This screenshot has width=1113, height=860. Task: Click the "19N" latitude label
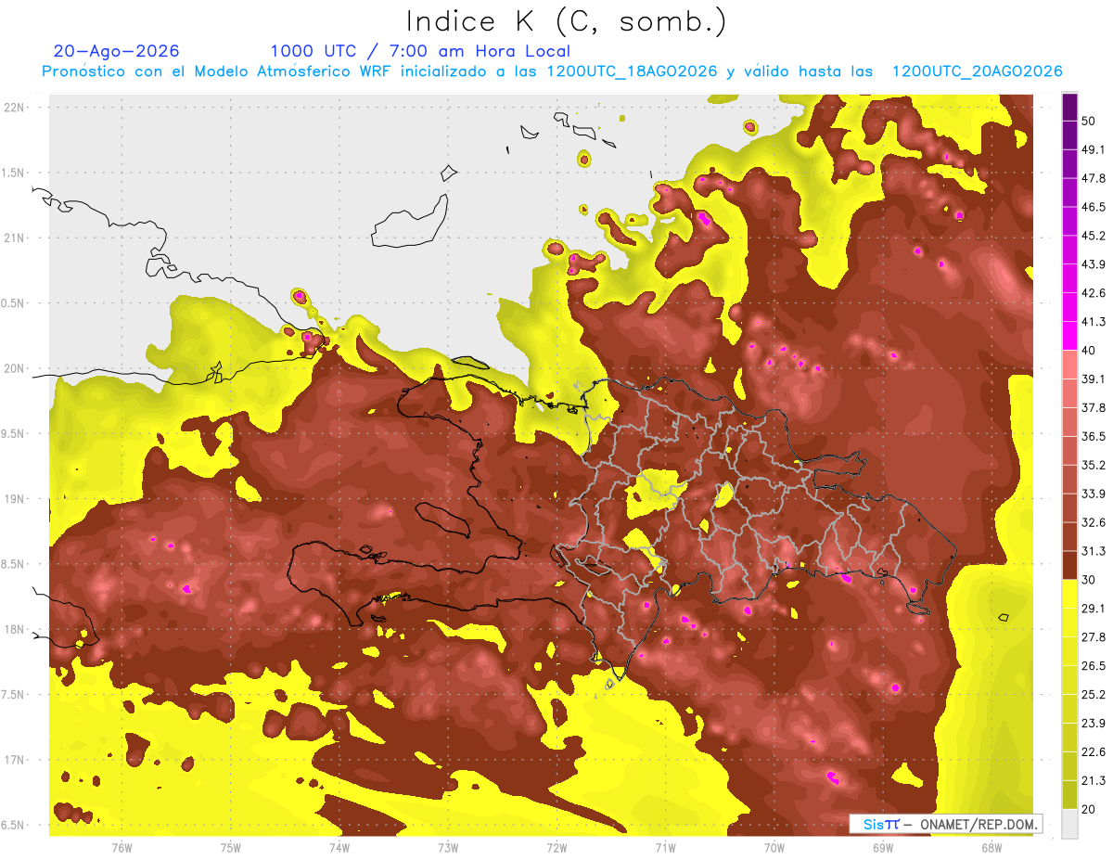14,498
